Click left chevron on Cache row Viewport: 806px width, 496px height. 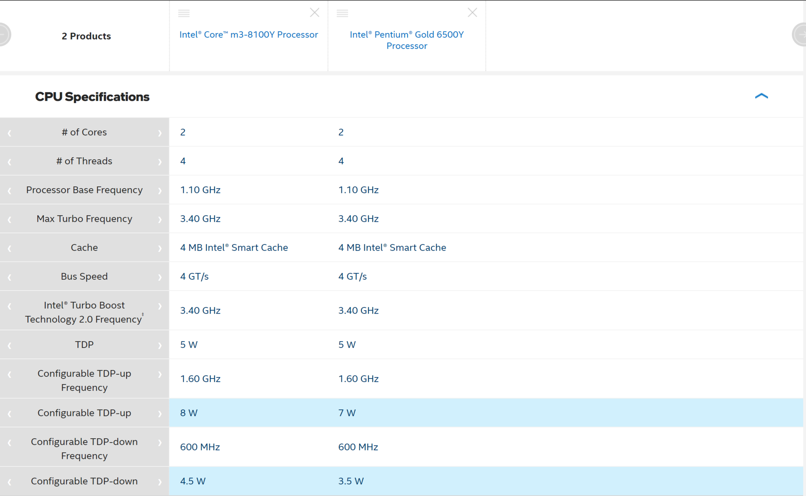coord(9,249)
